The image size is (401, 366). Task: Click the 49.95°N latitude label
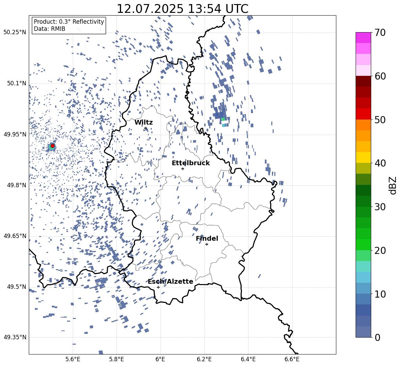point(15,134)
